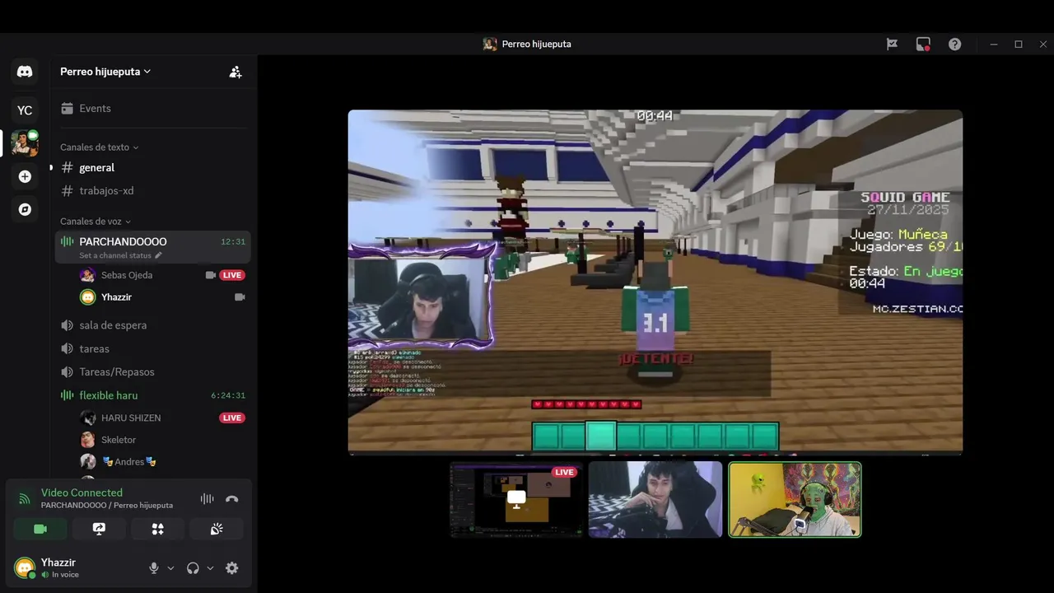Select the Perreo hijueputa server avatar

pos(25,143)
